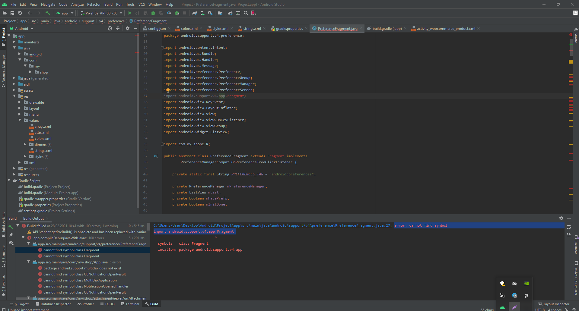Collapse the res folder
This screenshot has width=579, height=311.
14,96
